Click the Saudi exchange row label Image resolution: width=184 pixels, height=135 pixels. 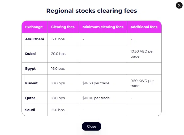[30, 110]
